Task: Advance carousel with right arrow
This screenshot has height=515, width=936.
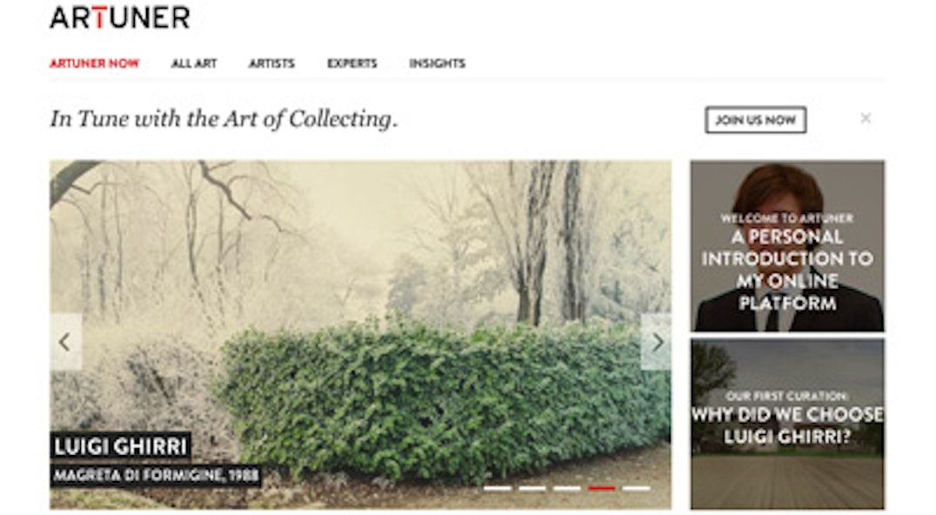Action: (656, 342)
